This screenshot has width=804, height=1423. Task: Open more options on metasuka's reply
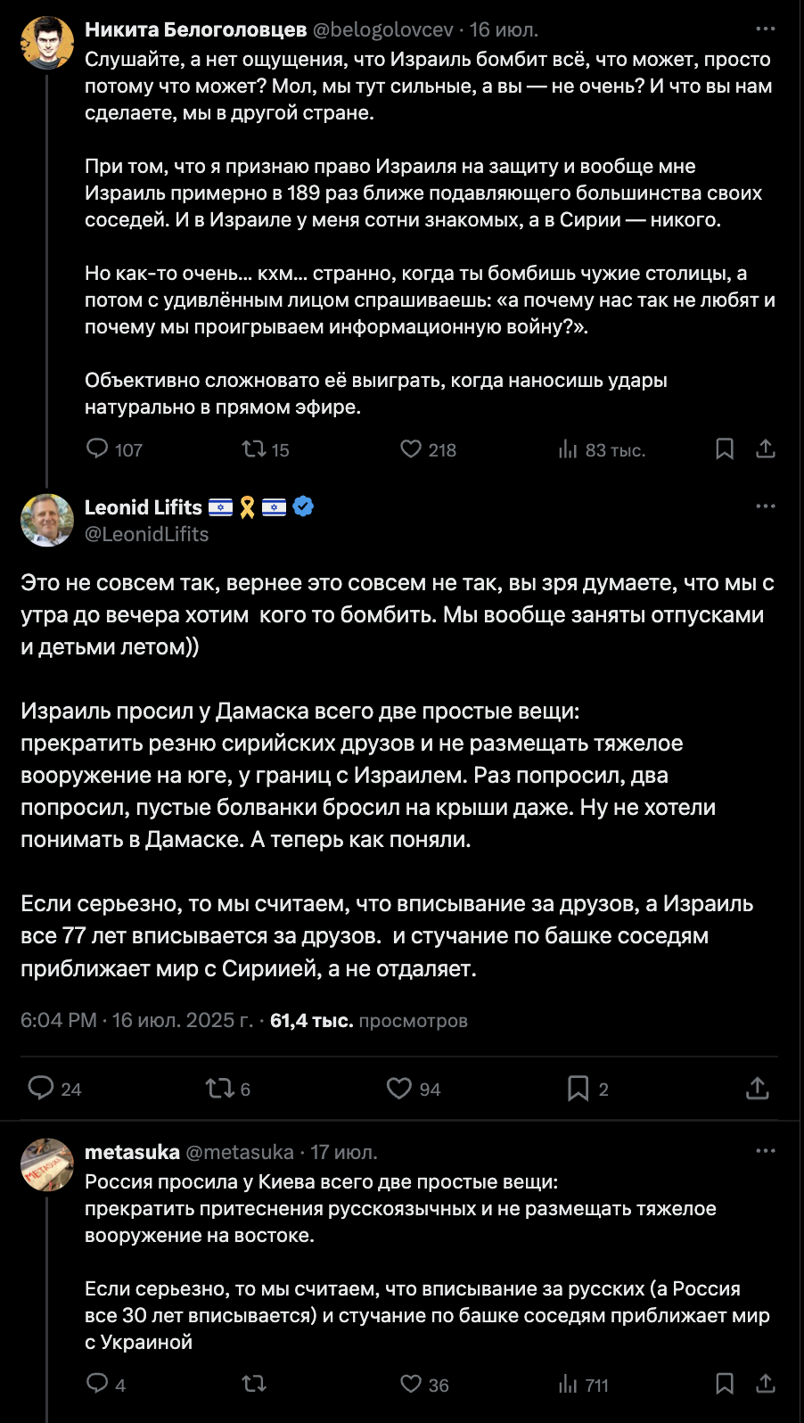[766, 1151]
